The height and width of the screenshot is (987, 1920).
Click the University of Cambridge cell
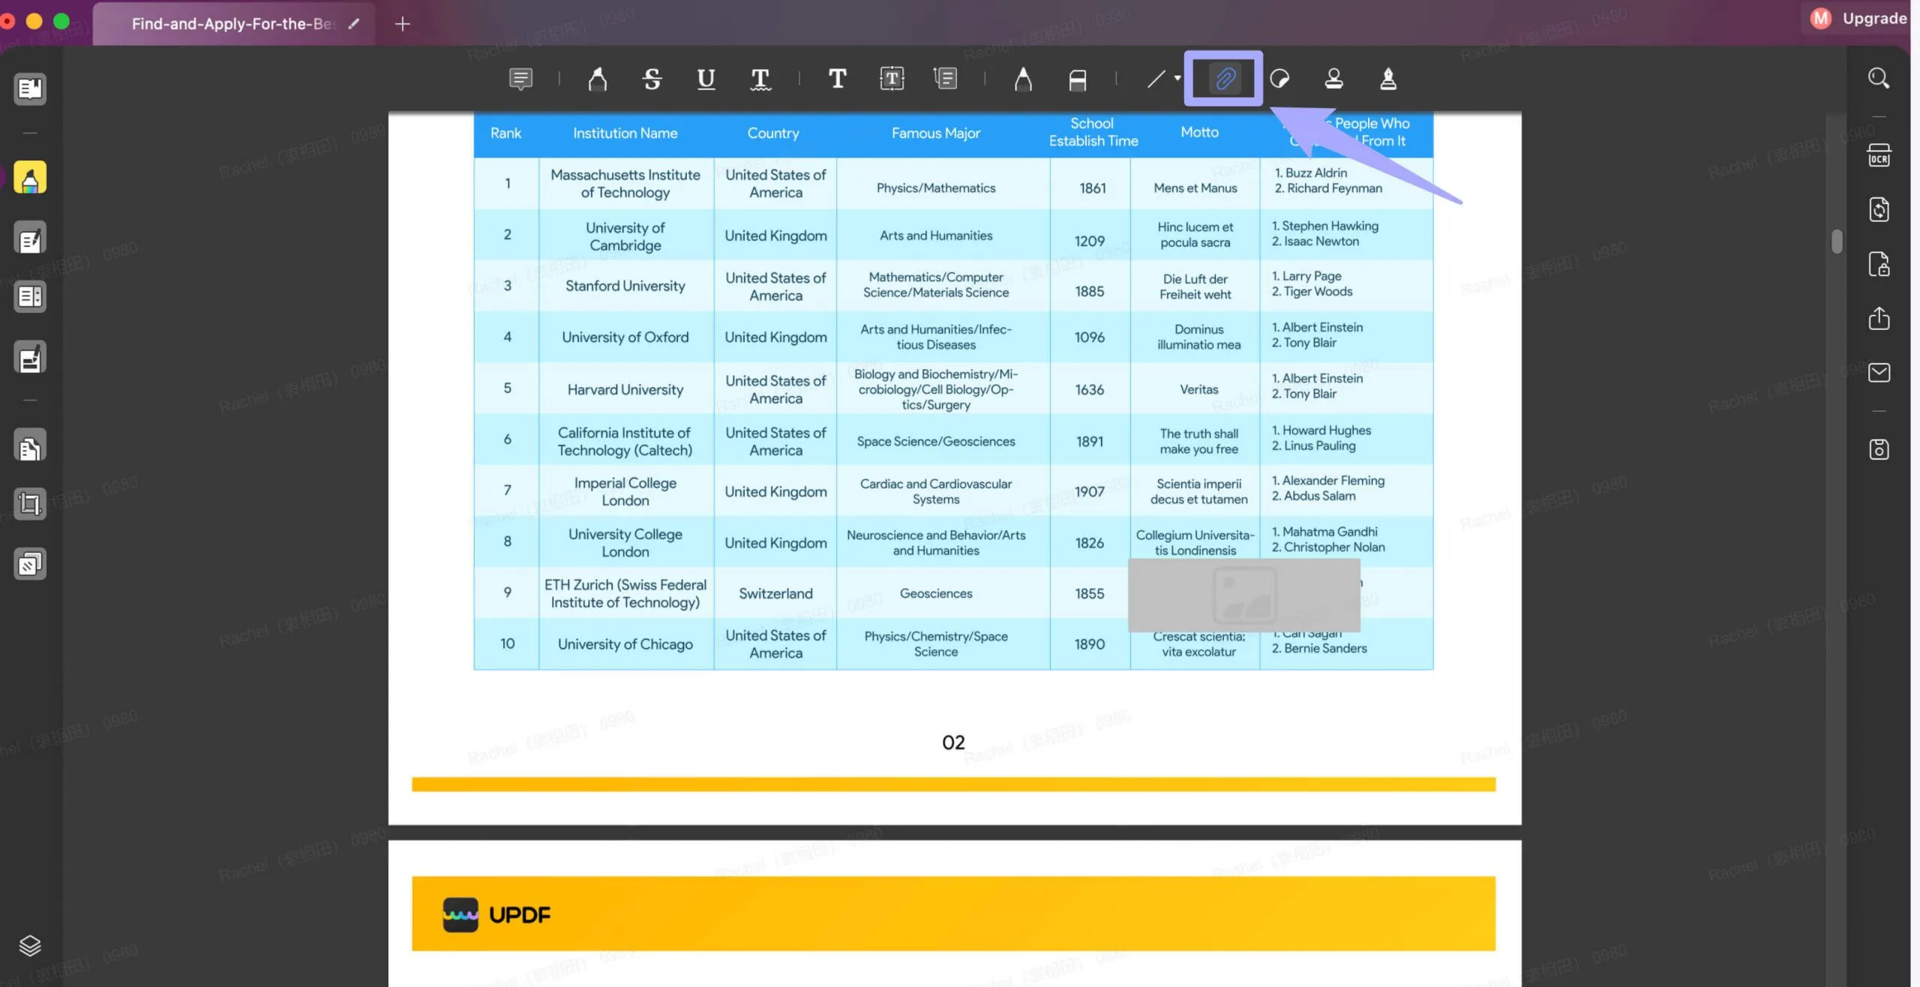[x=625, y=236]
